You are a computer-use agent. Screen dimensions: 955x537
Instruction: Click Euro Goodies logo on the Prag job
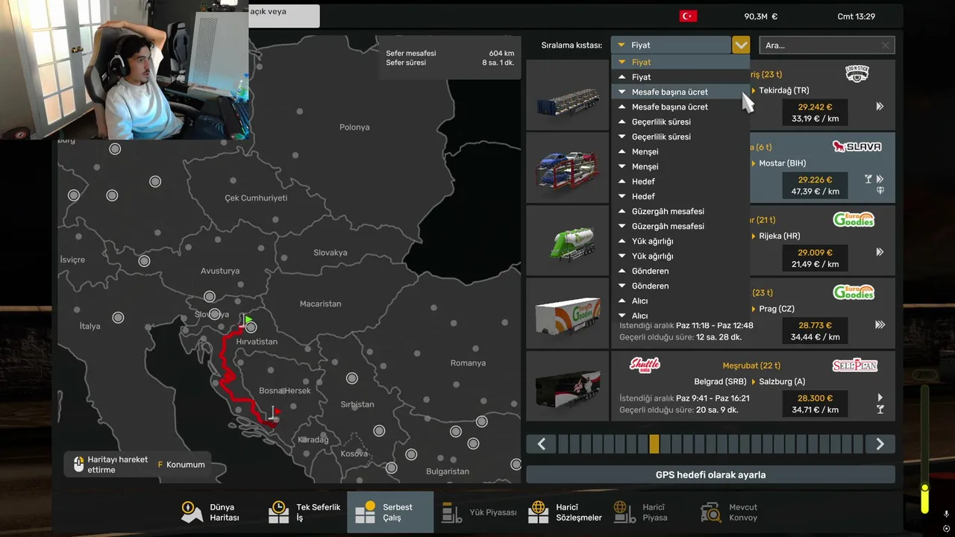(x=854, y=292)
